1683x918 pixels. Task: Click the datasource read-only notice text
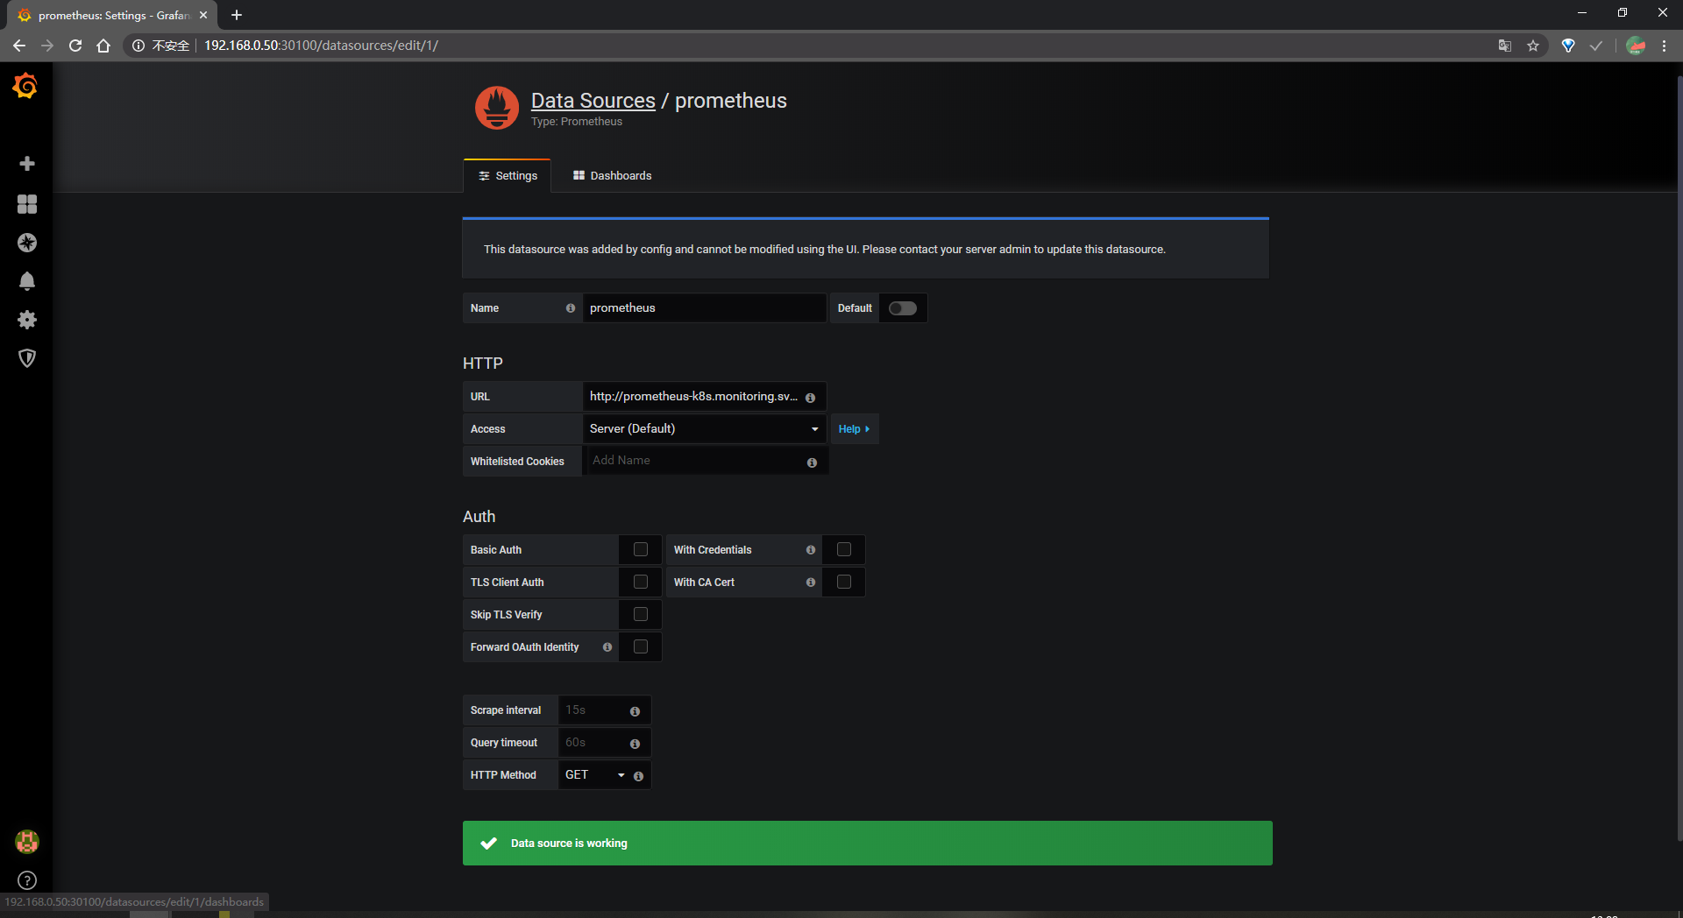(x=825, y=250)
